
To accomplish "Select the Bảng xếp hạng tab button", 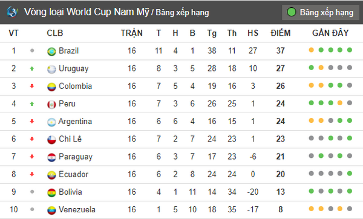I will [x=321, y=12].
